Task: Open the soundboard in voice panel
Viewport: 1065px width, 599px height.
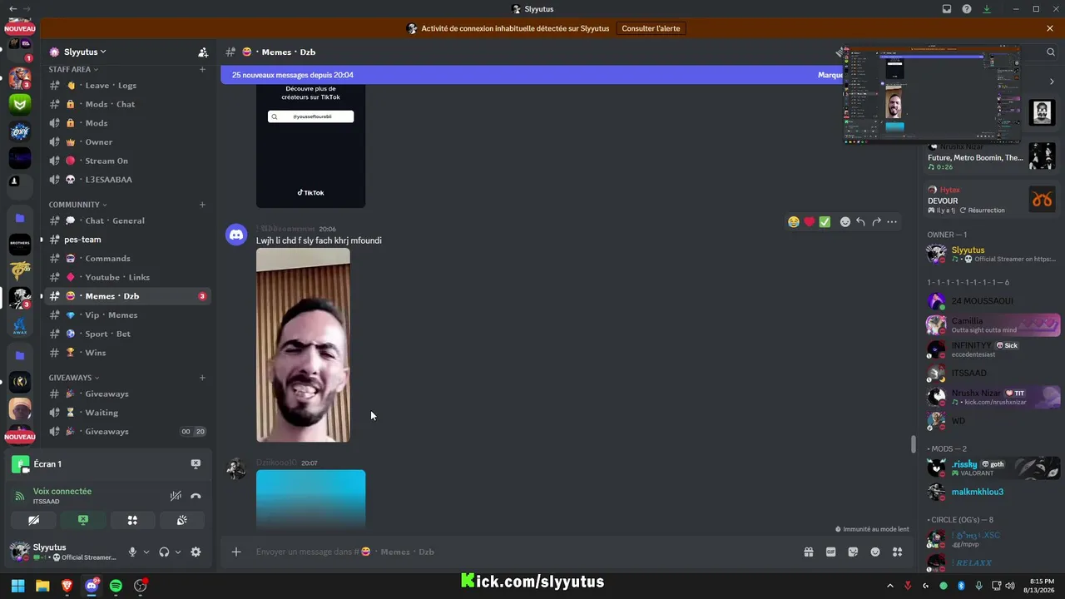Action: (x=181, y=520)
